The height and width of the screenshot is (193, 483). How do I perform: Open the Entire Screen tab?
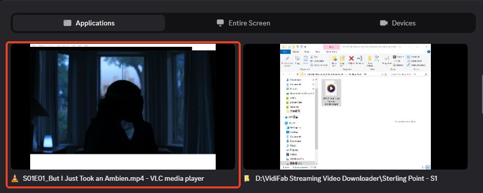[x=243, y=23]
